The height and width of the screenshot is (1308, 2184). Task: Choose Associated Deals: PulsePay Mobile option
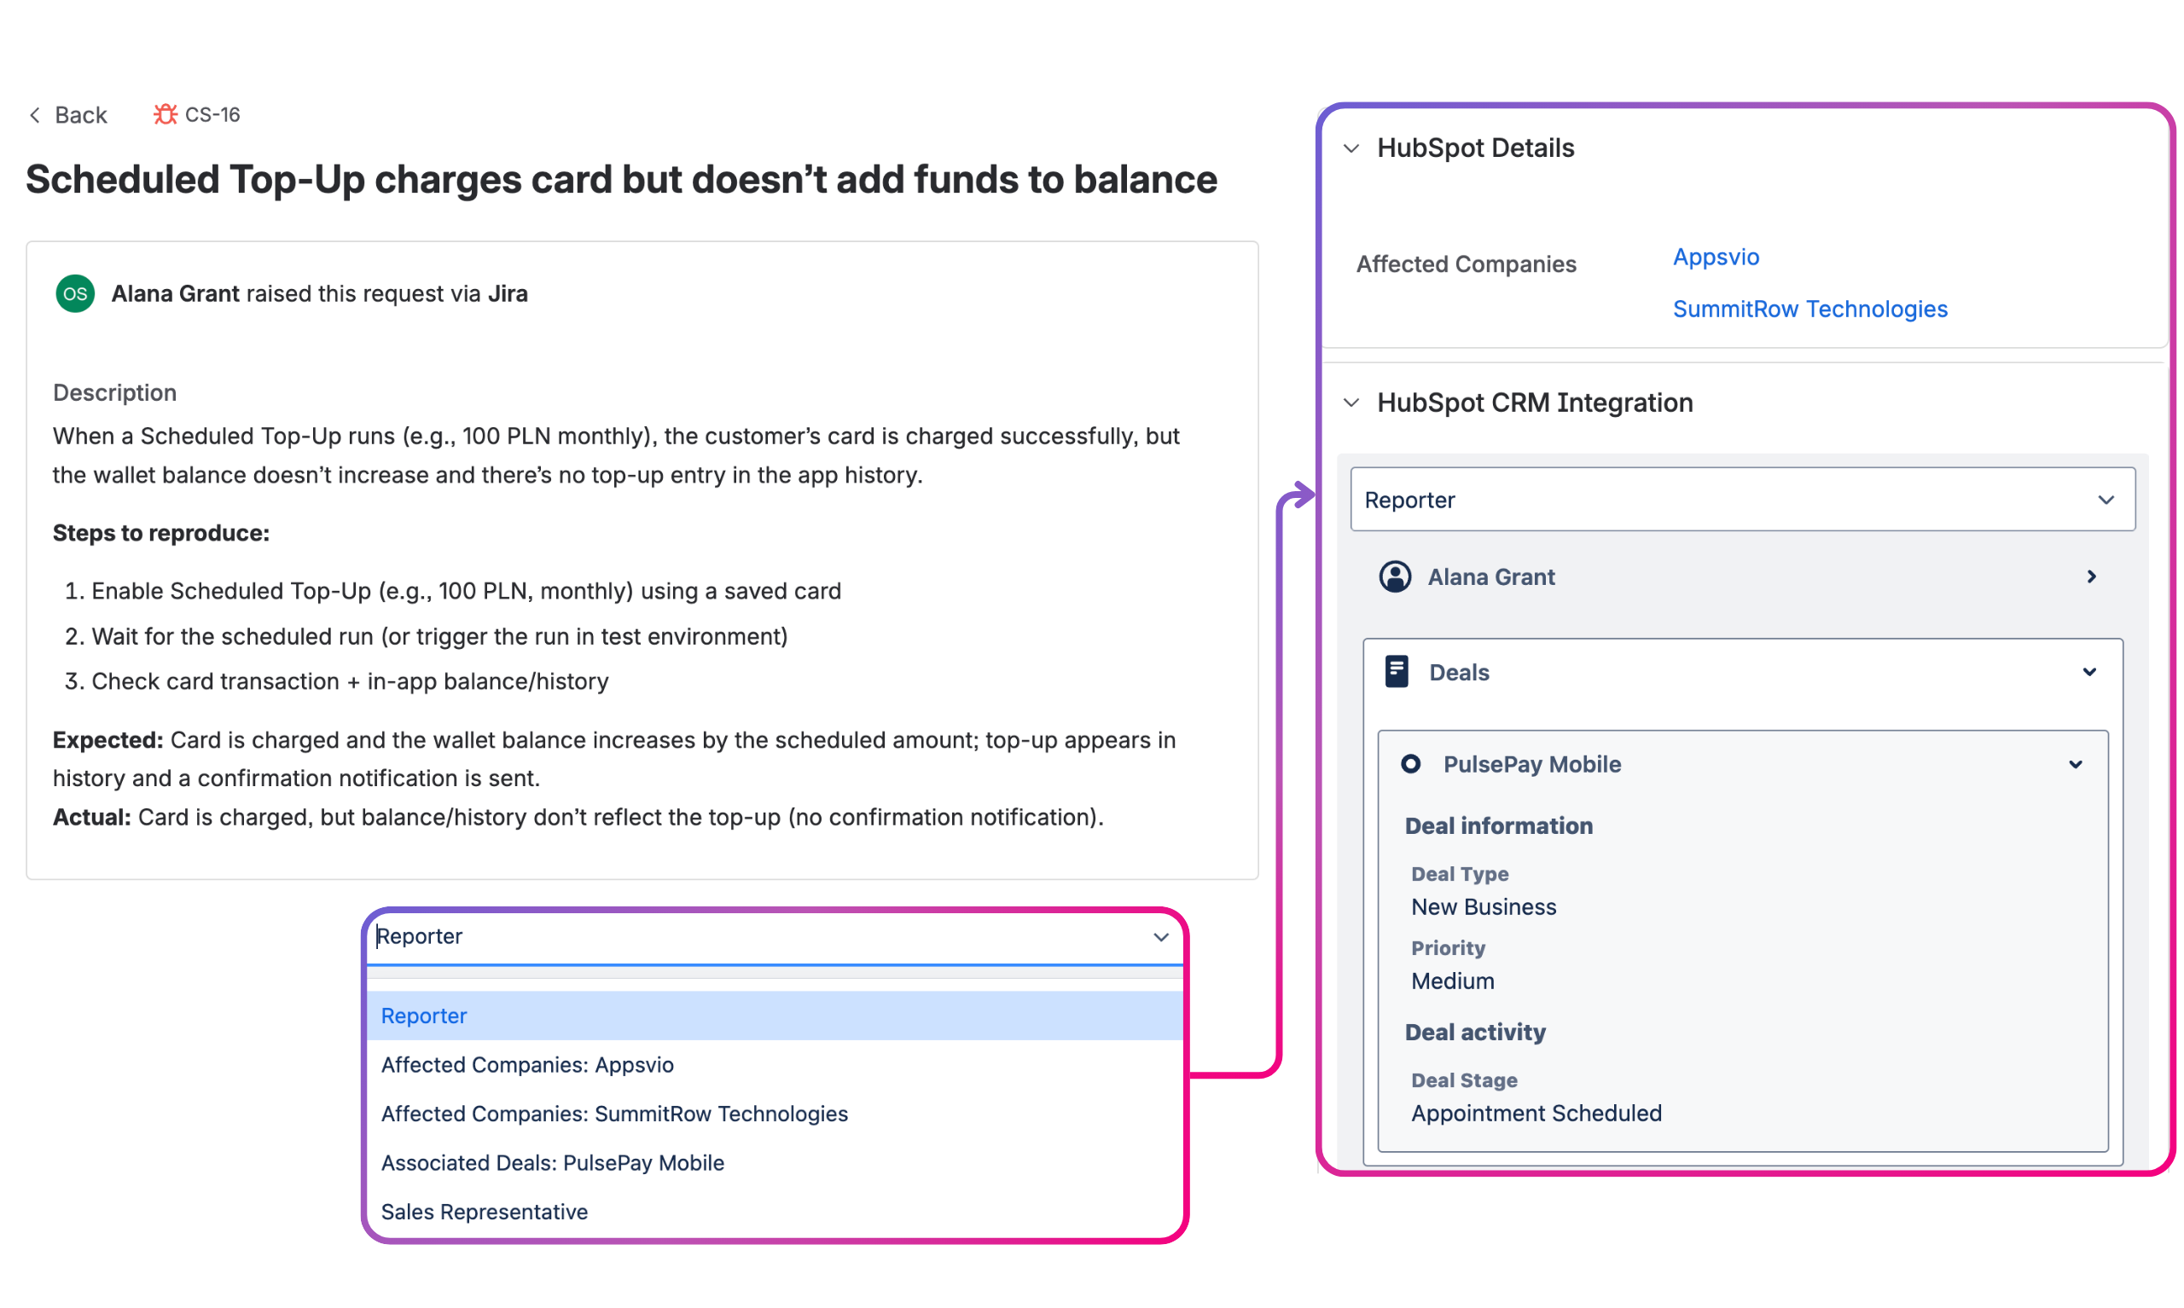552,1162
